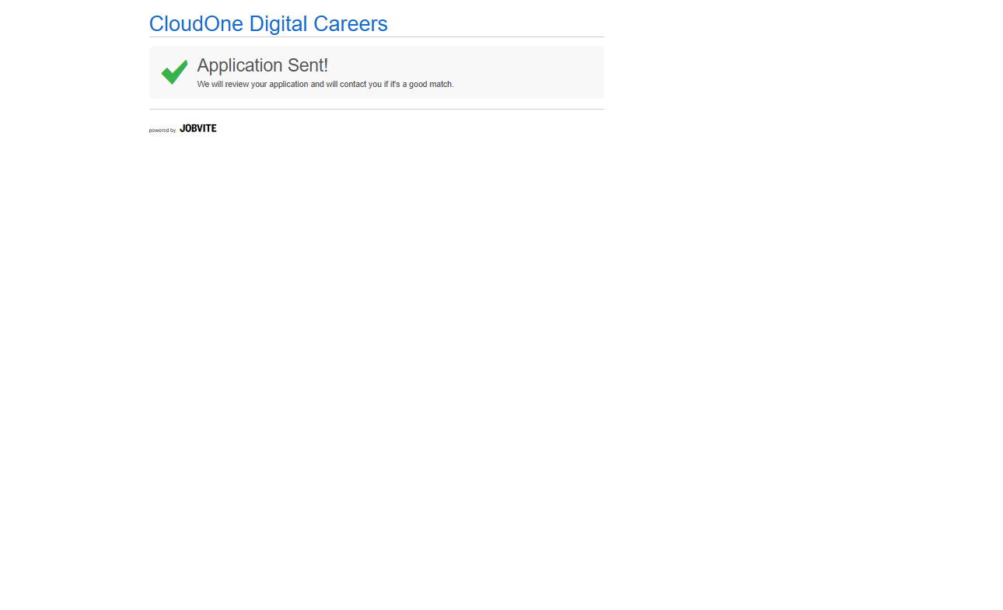This screenshot has height=610, width=1003.
Task: Click the word "review" in confirmation message
Action: [236, 84]
